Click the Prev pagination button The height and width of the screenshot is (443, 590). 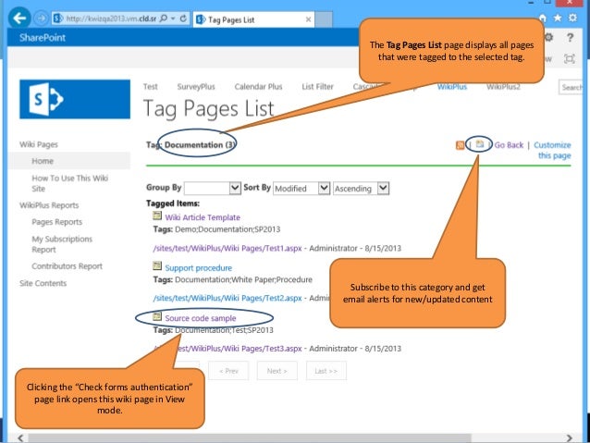coord(228,371)
